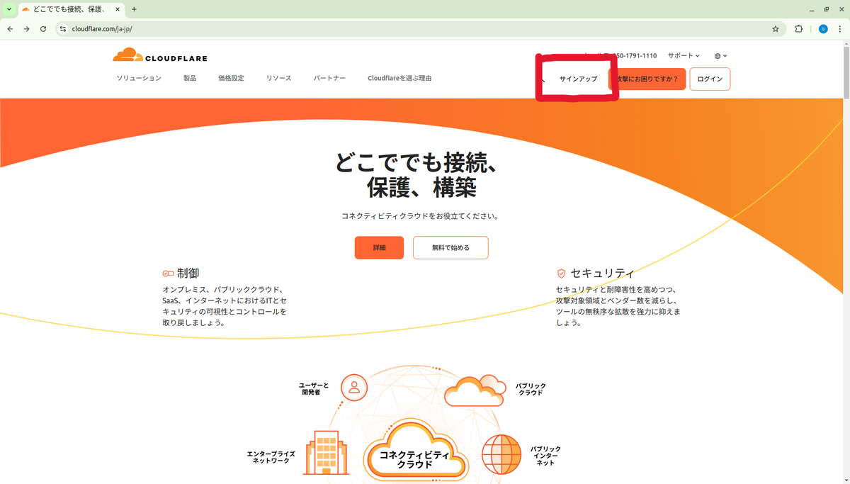The image size is (850, 484).
Task: Click the connectivity cloud center icon
Action: (x=416, y=449)
